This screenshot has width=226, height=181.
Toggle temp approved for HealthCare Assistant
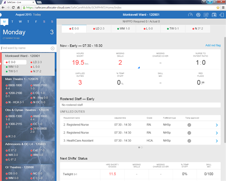(189, 141)
